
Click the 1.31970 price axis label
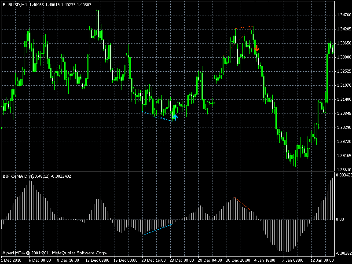tap(344, 85)
